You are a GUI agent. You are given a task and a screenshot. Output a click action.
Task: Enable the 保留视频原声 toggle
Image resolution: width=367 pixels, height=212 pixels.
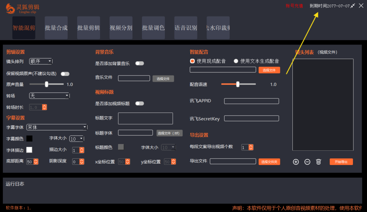coord(65,74)
